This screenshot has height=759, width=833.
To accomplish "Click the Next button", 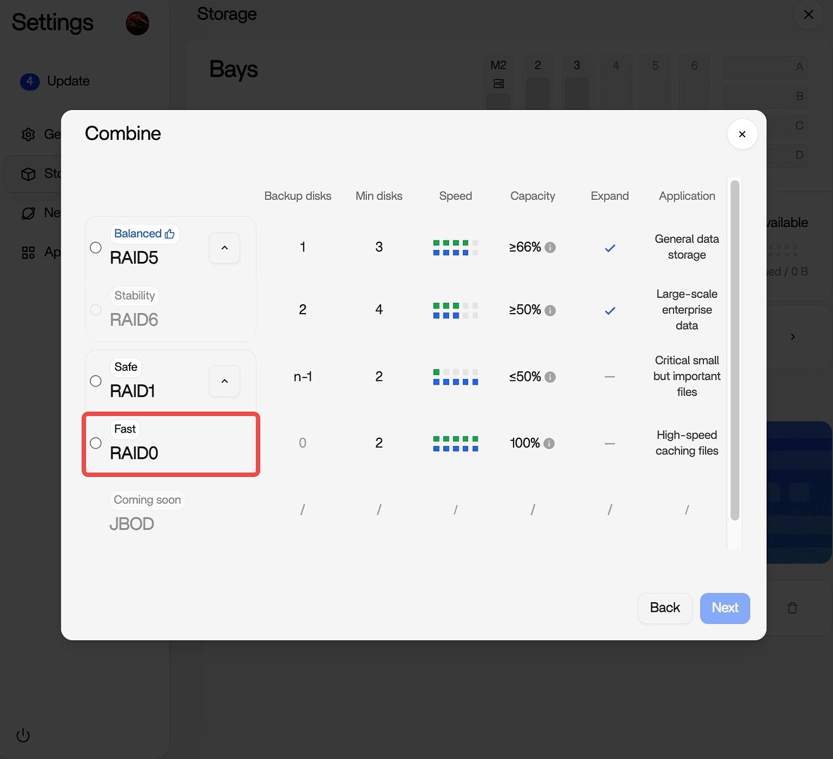I will 725,608.
